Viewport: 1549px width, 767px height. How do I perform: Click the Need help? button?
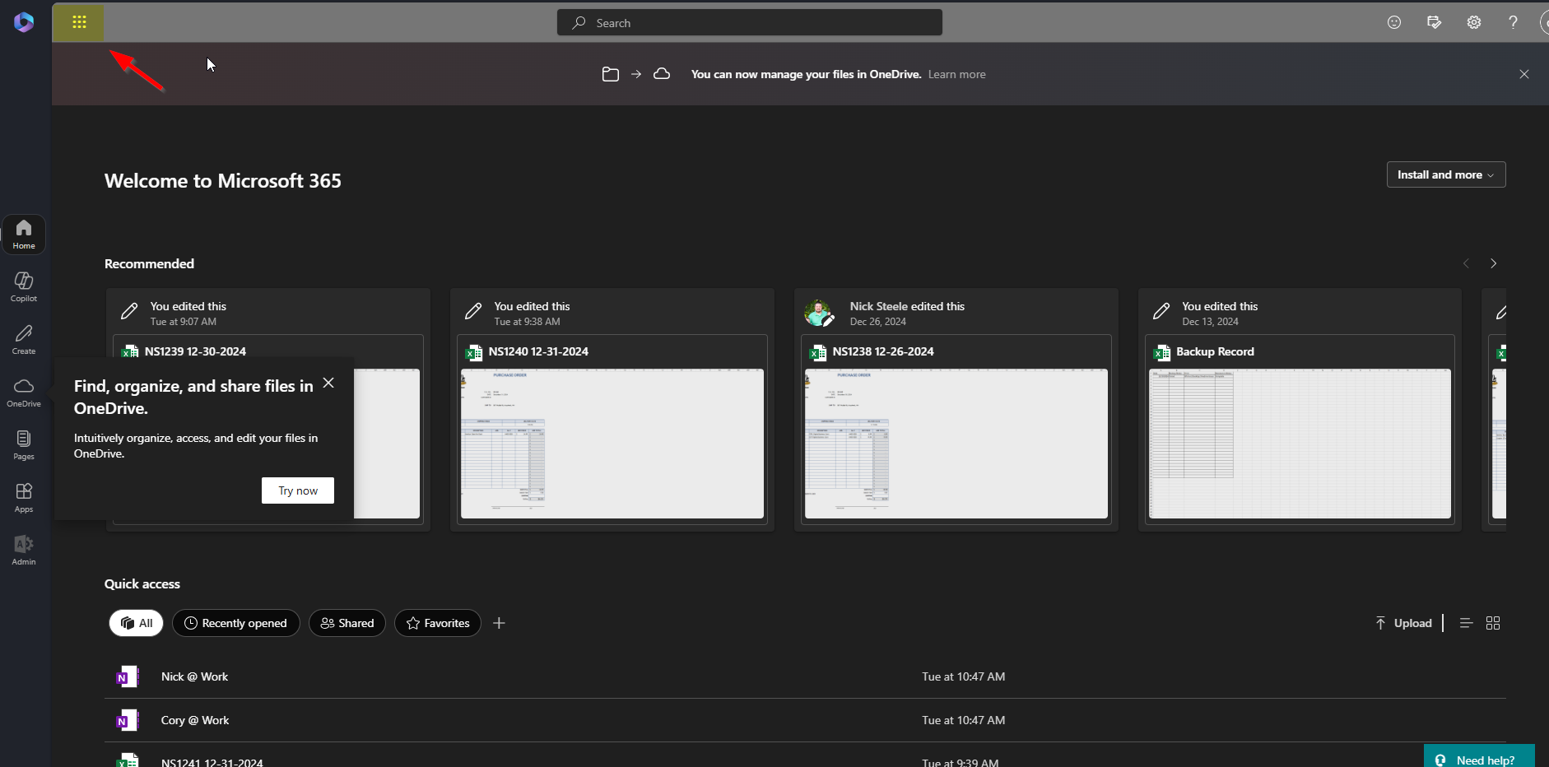1479,757
